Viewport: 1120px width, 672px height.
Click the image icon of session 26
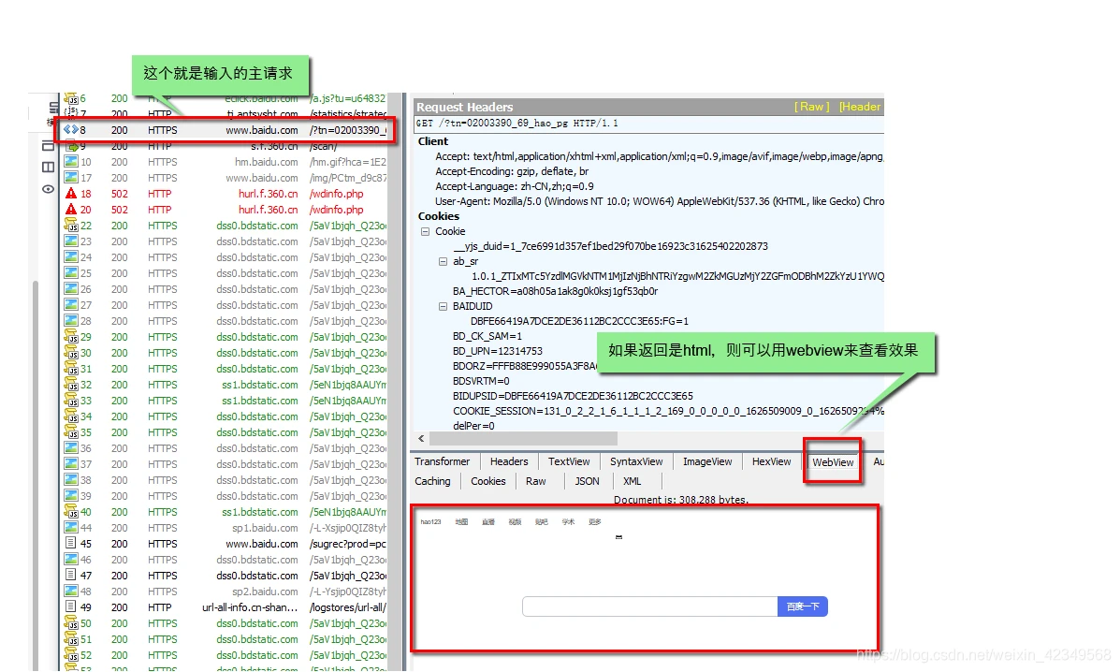tap(71, 289)
